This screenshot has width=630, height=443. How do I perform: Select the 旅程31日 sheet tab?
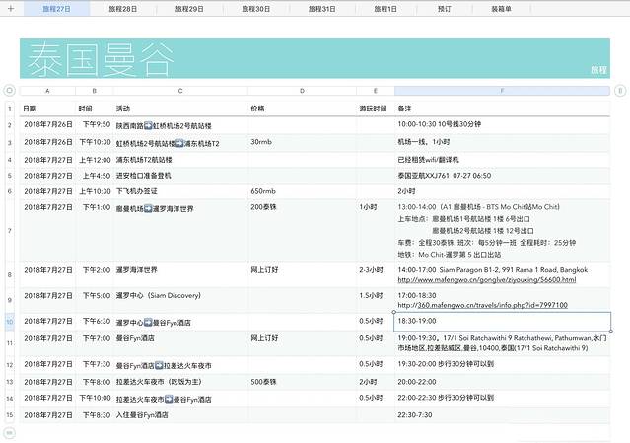tap(321, 8)
